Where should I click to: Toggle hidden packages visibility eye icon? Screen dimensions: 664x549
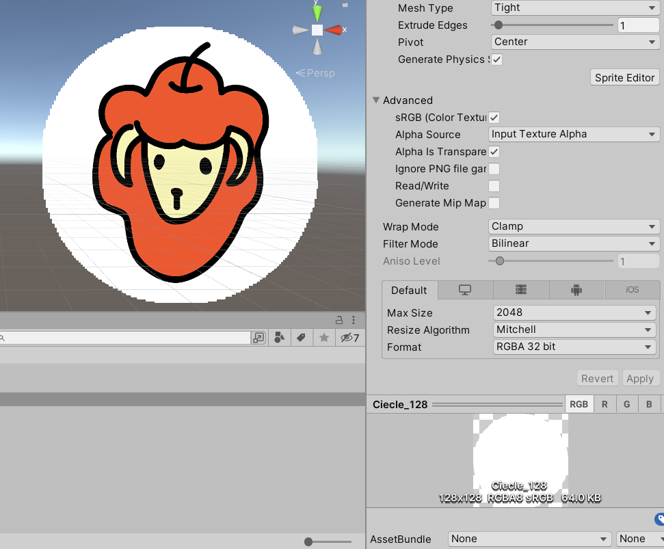pos(350,338)
